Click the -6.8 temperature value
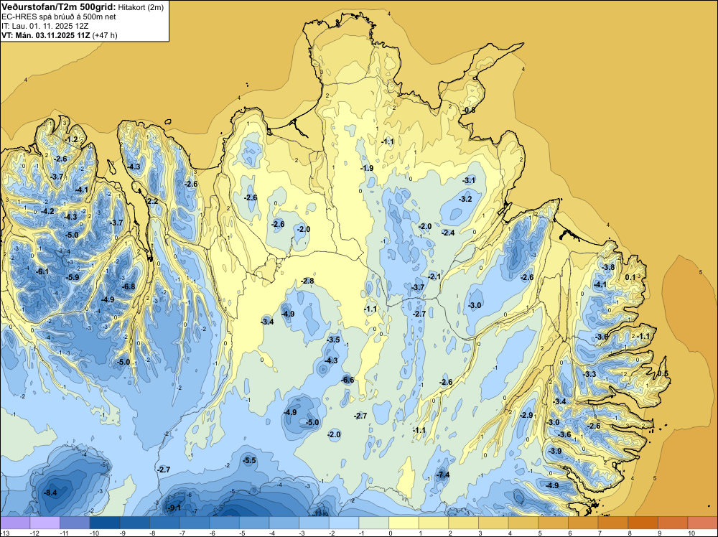Screen dimensions: 718x537 (x=129, y=286)
